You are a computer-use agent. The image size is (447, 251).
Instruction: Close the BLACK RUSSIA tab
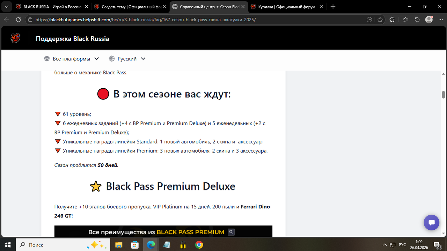click(86, 7)
